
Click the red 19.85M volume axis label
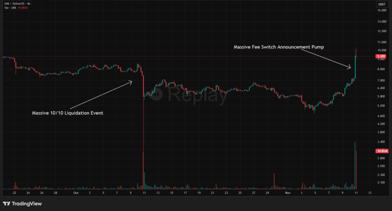pos(381,151)
